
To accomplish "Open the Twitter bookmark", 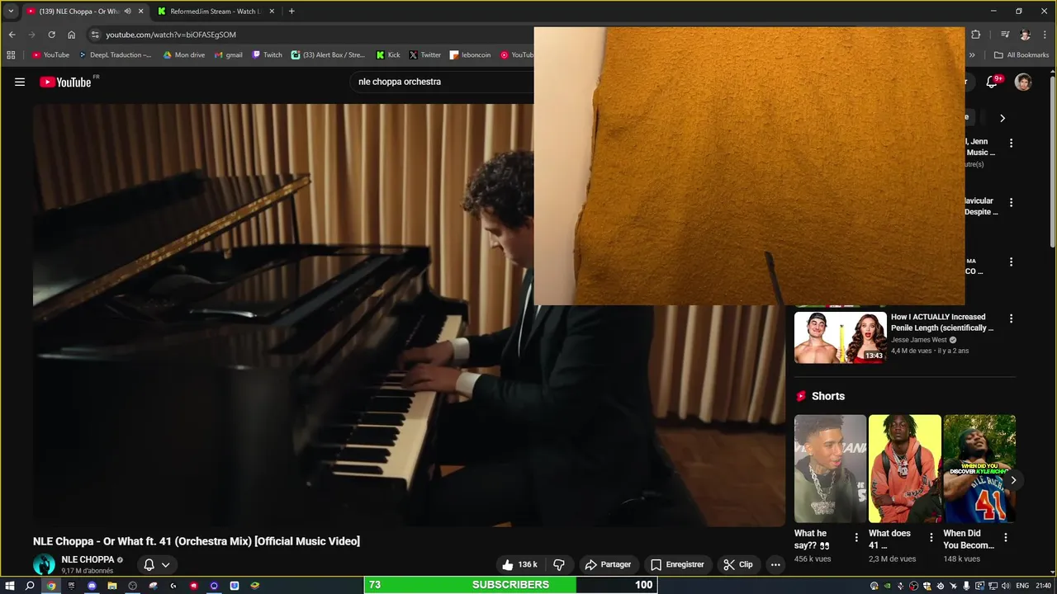I will [x=425, y=55].
